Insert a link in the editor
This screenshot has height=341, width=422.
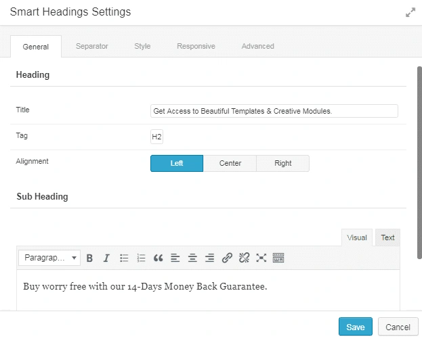point(228,258)
